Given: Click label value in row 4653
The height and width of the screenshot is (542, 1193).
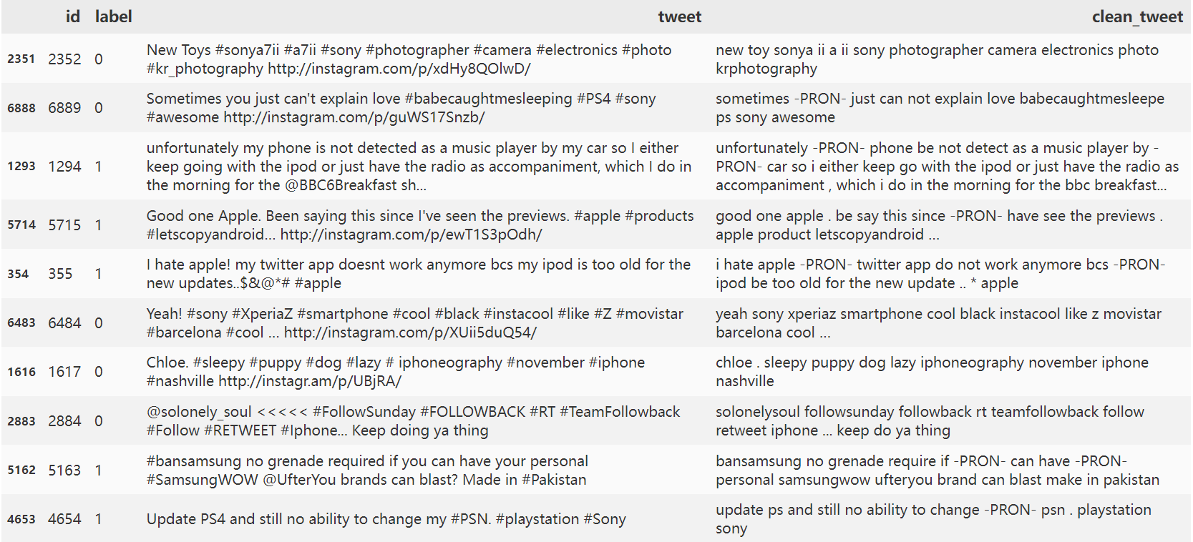Looking at the screenshot, I should [x=98, y=519].
